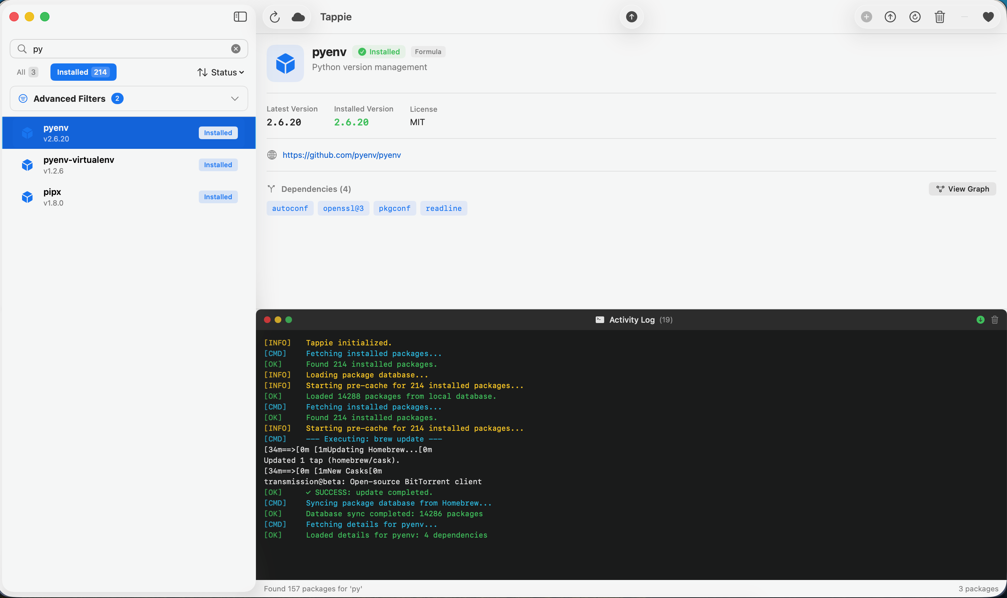Switch to the All packages filter
1007x598 pixels.
(27, 72)
